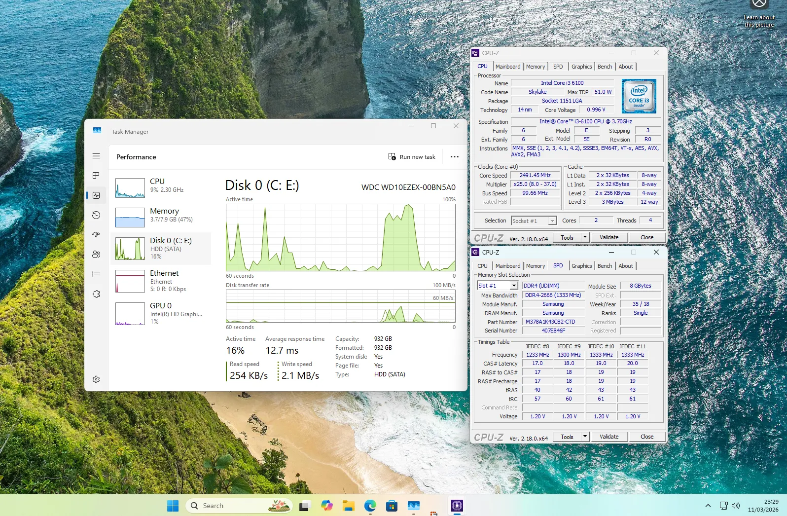The image size is (787, 516).
Task: Open App history in Task Manager sidebar
Action: point(96,215)
